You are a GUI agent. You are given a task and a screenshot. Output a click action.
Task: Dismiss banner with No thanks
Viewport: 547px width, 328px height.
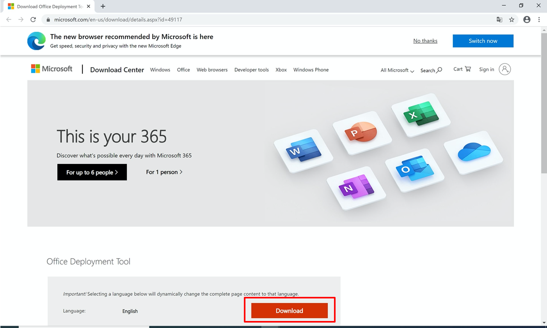point(425,41)
